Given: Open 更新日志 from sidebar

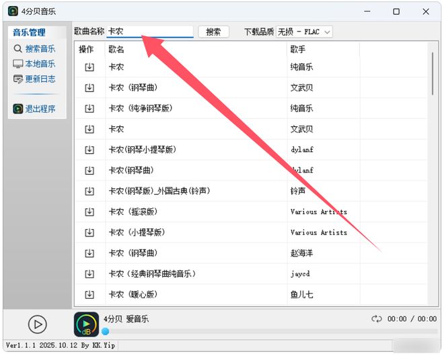Looking at the screenshot, I should click(35, 79).
